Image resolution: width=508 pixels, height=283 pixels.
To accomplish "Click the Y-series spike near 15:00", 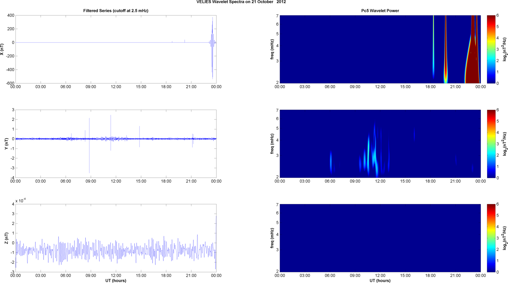I will coord(140,137).
